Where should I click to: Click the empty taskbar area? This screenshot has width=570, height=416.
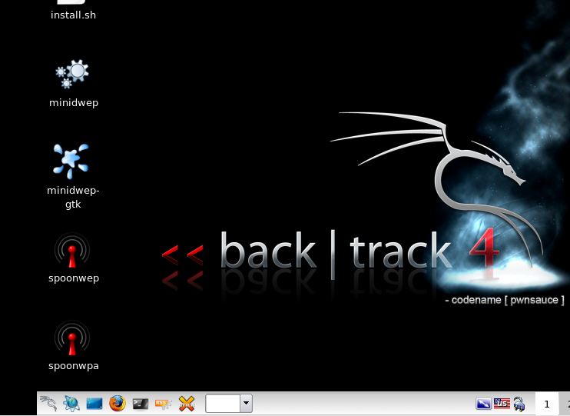tap(361, 404)
